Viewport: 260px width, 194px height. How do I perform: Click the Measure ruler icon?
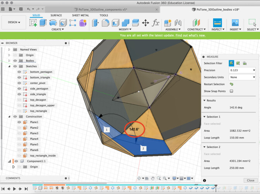coord(217,23)
